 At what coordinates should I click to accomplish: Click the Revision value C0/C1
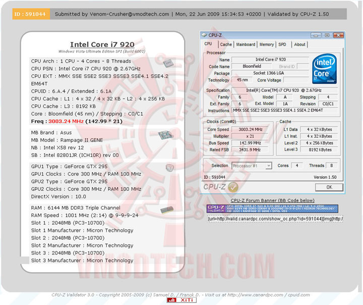point(328,104)
